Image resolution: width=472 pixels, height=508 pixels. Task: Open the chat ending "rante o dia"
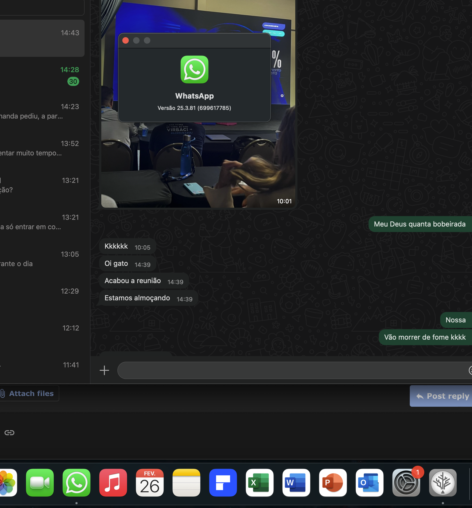42,260
